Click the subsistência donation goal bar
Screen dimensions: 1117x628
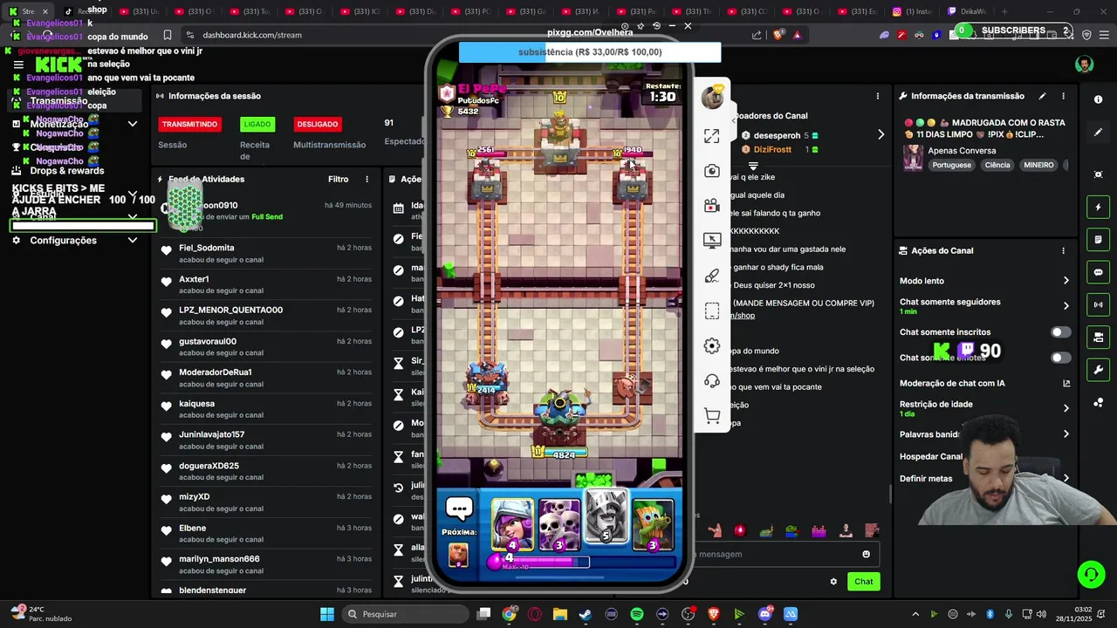click(590, 52)
